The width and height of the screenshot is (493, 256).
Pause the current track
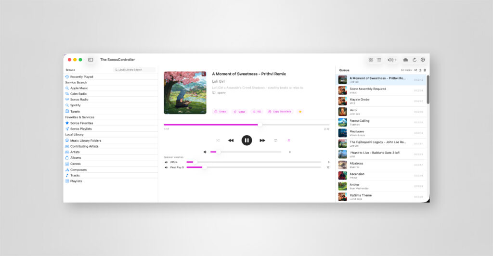pyautogui.click(x=246, y=141)
